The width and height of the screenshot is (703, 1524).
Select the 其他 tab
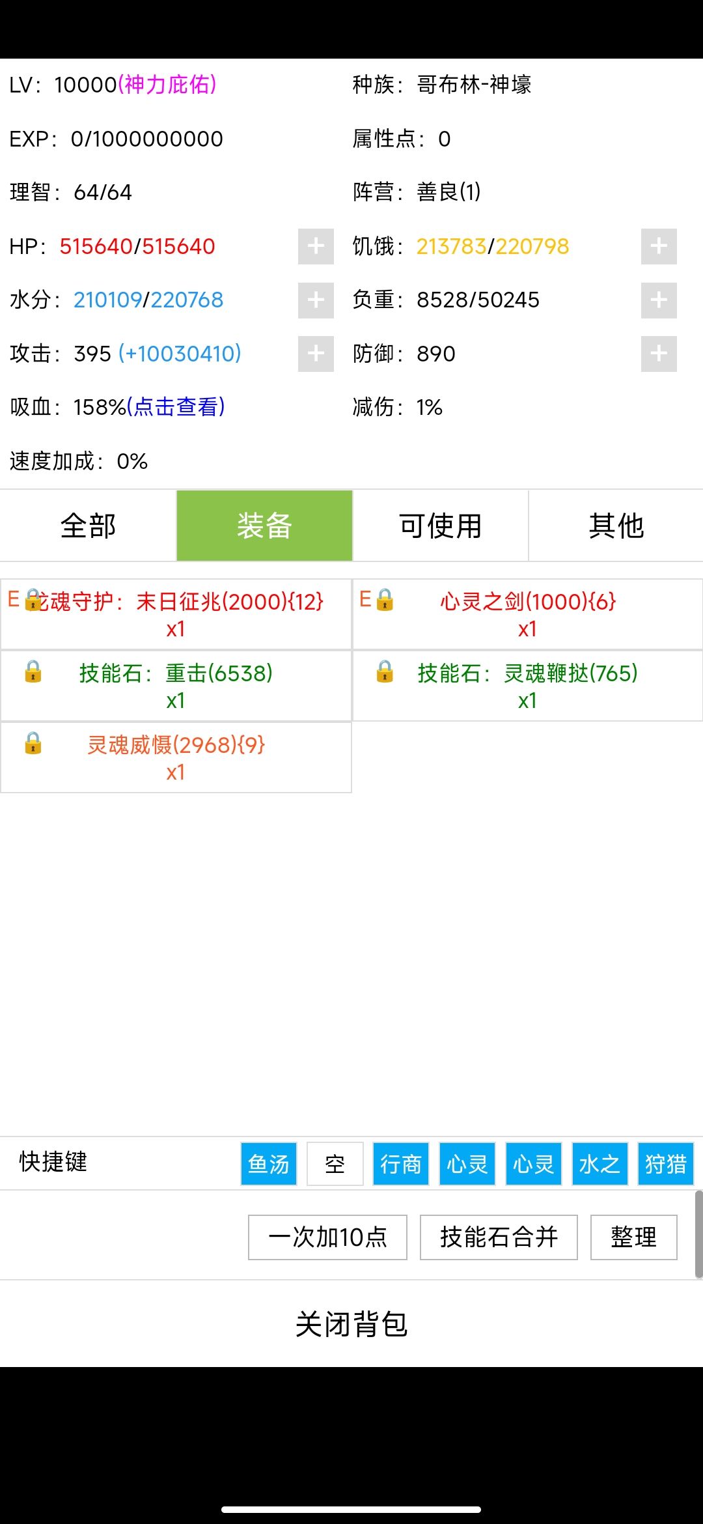pyautogui.click(x=616, y=526)
